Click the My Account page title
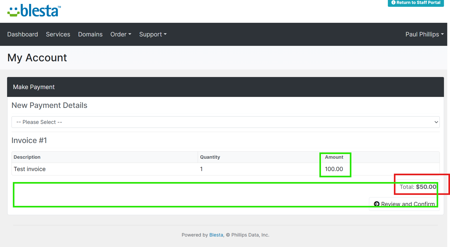The image size is (450, 247). pos(37,58)
